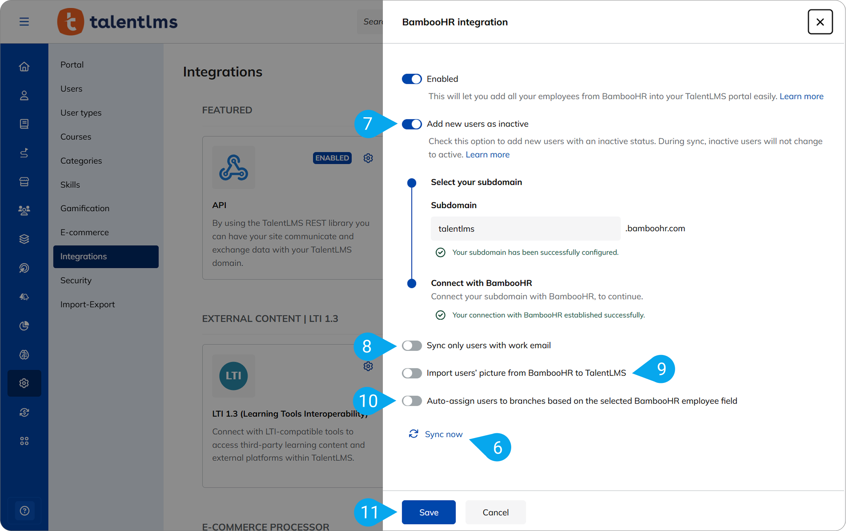
Task: Focus the Search box in header
Action: click(x=370, y=22)
